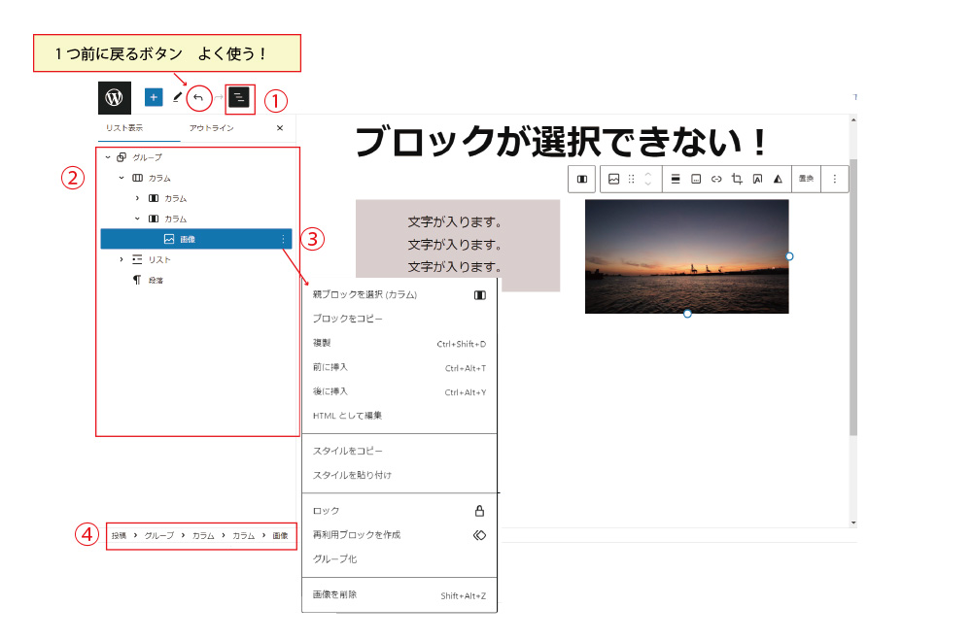
Task: Select the リスト block in list view
Action: (159, 259)
